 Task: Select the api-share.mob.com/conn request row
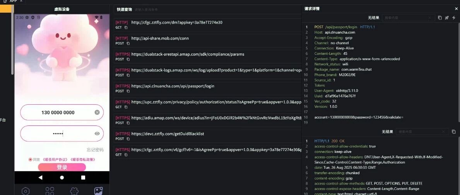(x=208, y=41)
